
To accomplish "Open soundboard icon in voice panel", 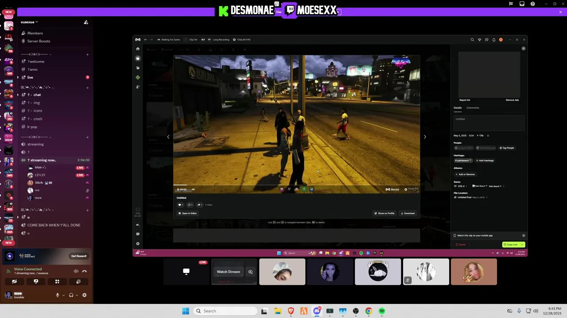I will coord(78,281).
